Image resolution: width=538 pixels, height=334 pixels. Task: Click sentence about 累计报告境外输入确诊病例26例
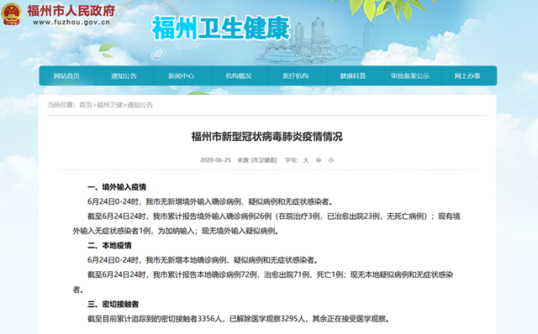tap(266, 224)
